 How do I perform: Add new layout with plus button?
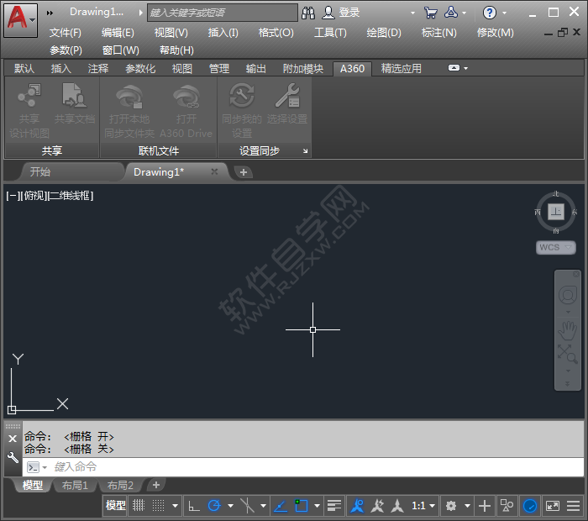click(x=156, y=485)
